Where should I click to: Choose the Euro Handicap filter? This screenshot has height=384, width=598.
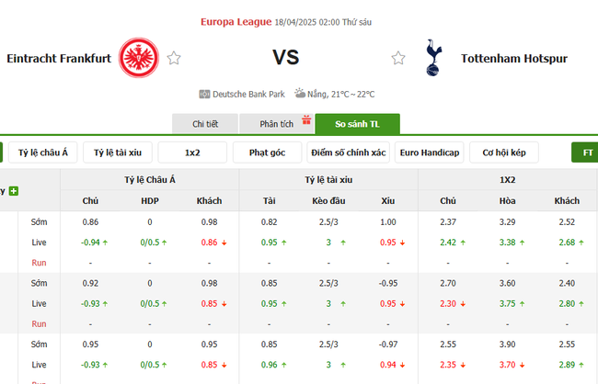[x=429, y=152]
